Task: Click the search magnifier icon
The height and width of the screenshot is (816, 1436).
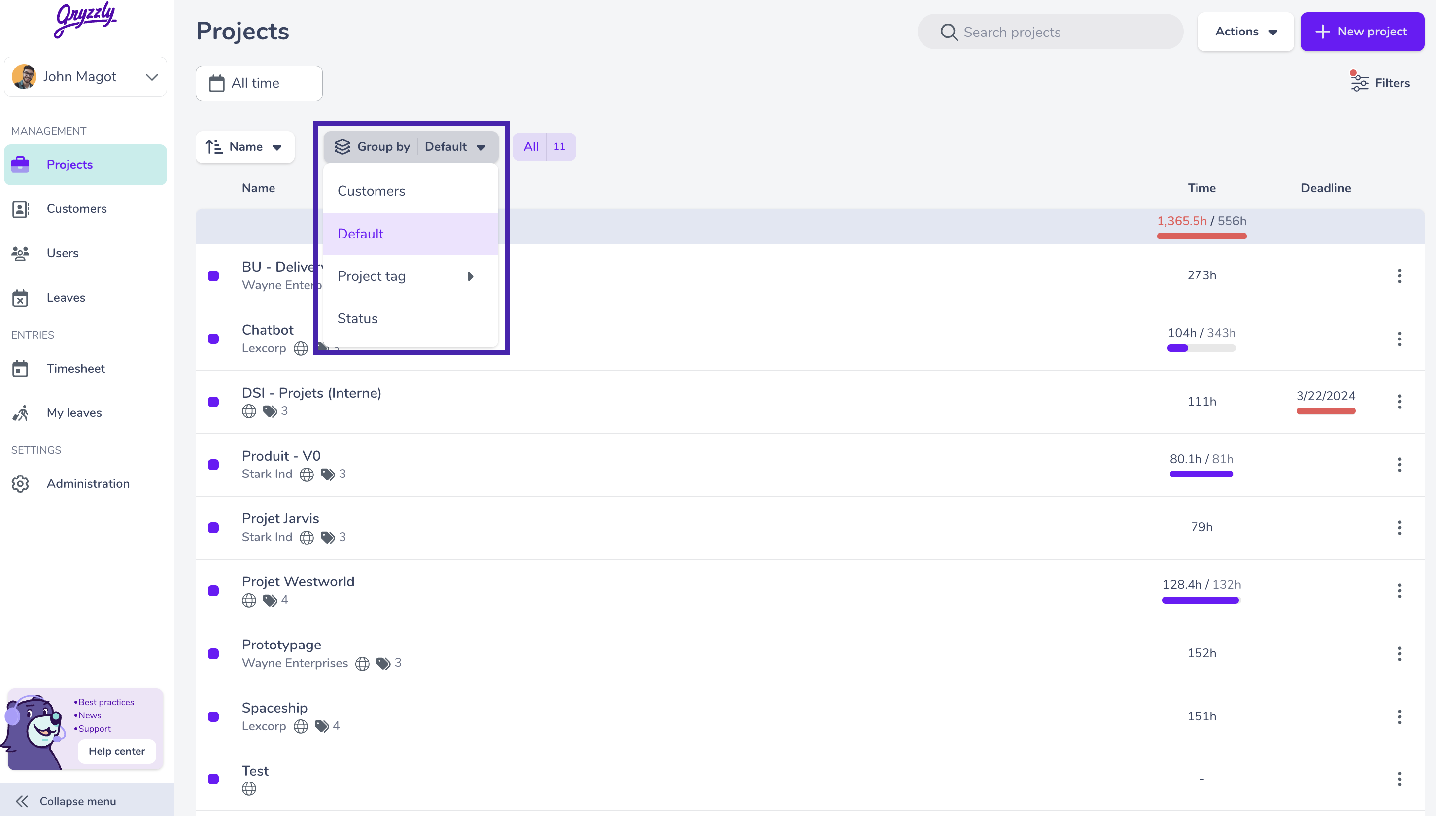Action: [948, 33]
